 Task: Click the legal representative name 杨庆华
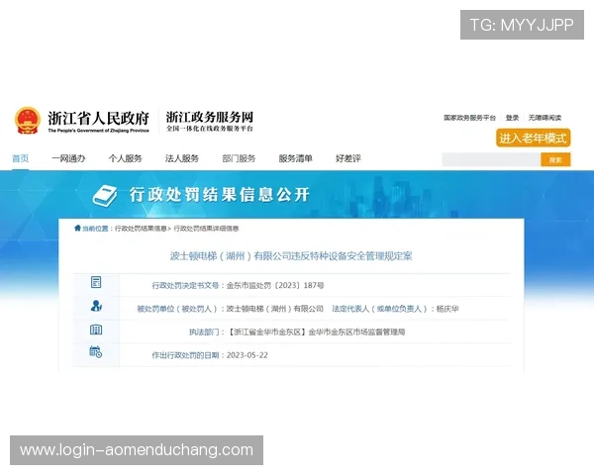(x=447, y=309)
